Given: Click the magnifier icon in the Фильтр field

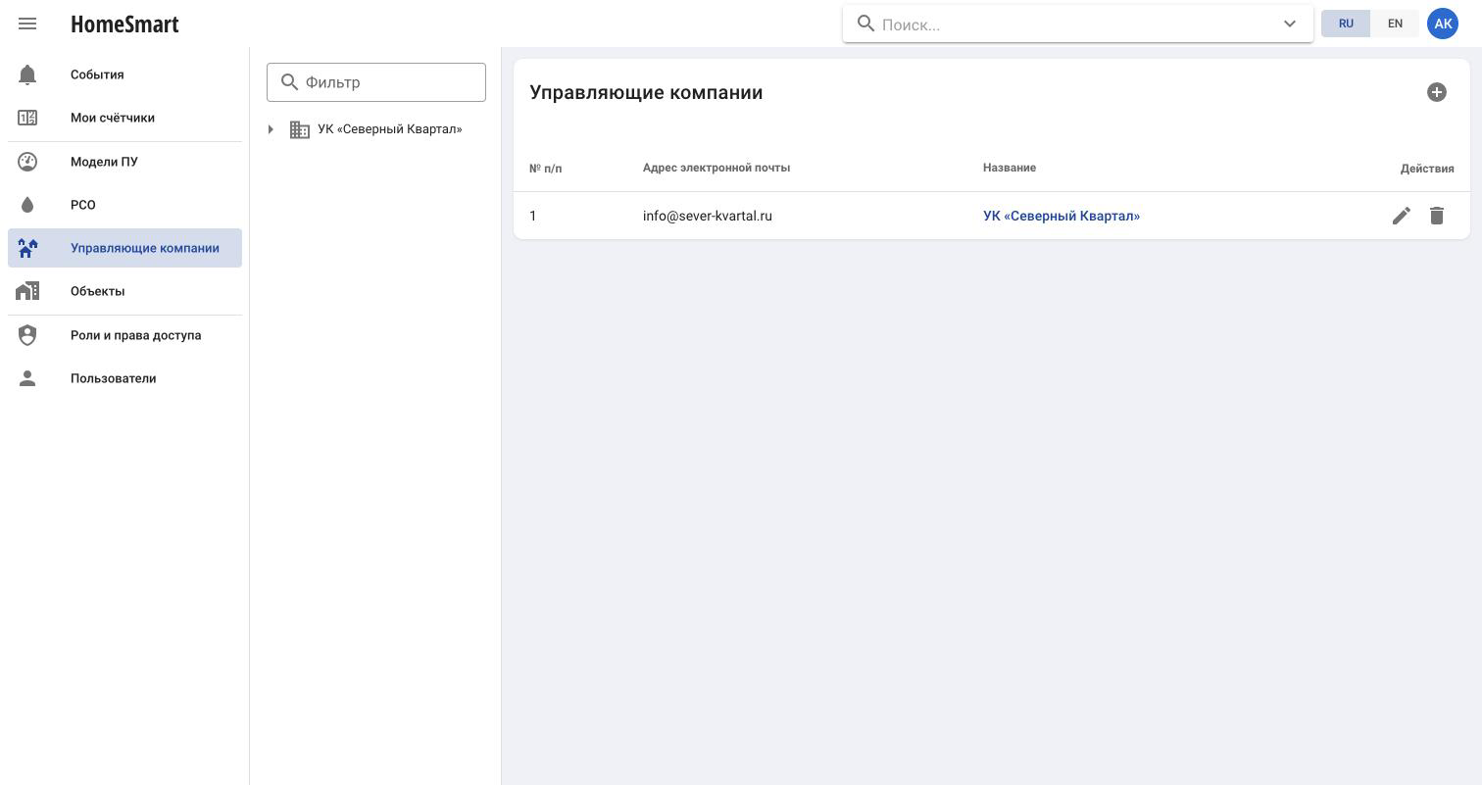Looking at the screenshot, I should pyautogui.click(x=289, y=82).
